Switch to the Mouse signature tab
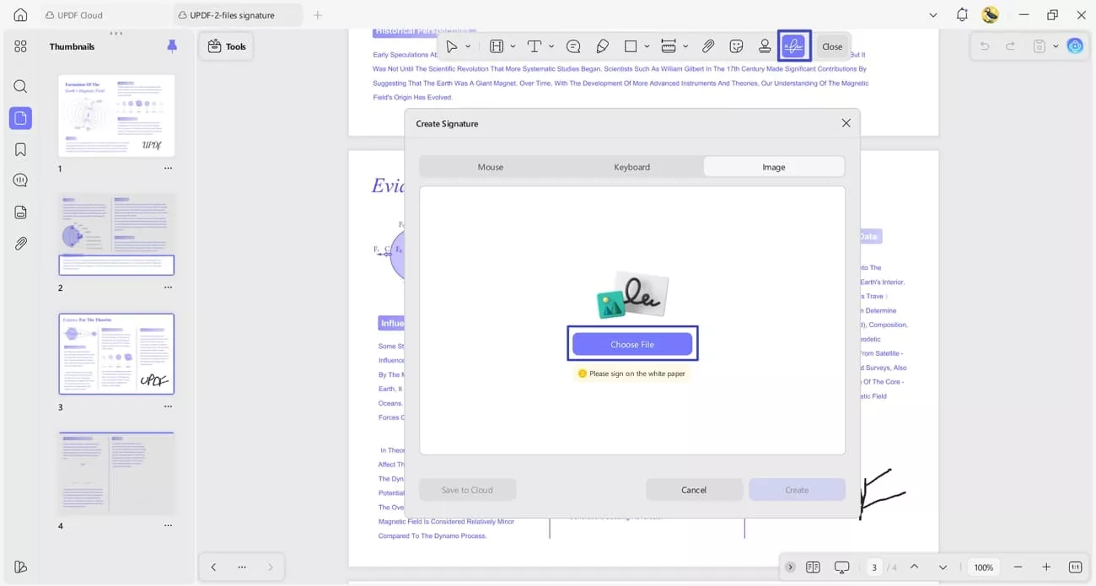The width and height of the screenshot is (1096, 586). (x=490, y=166)
